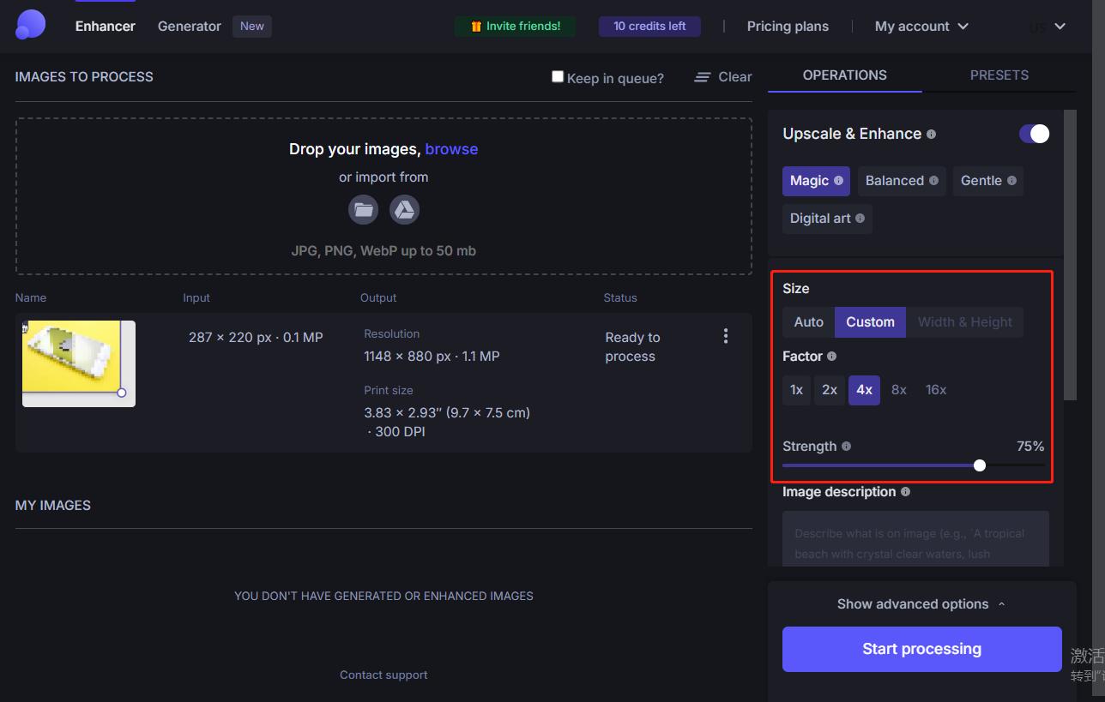Import images from local folder icon
The height and width of the screenshot is (702, 1105).
363,209
